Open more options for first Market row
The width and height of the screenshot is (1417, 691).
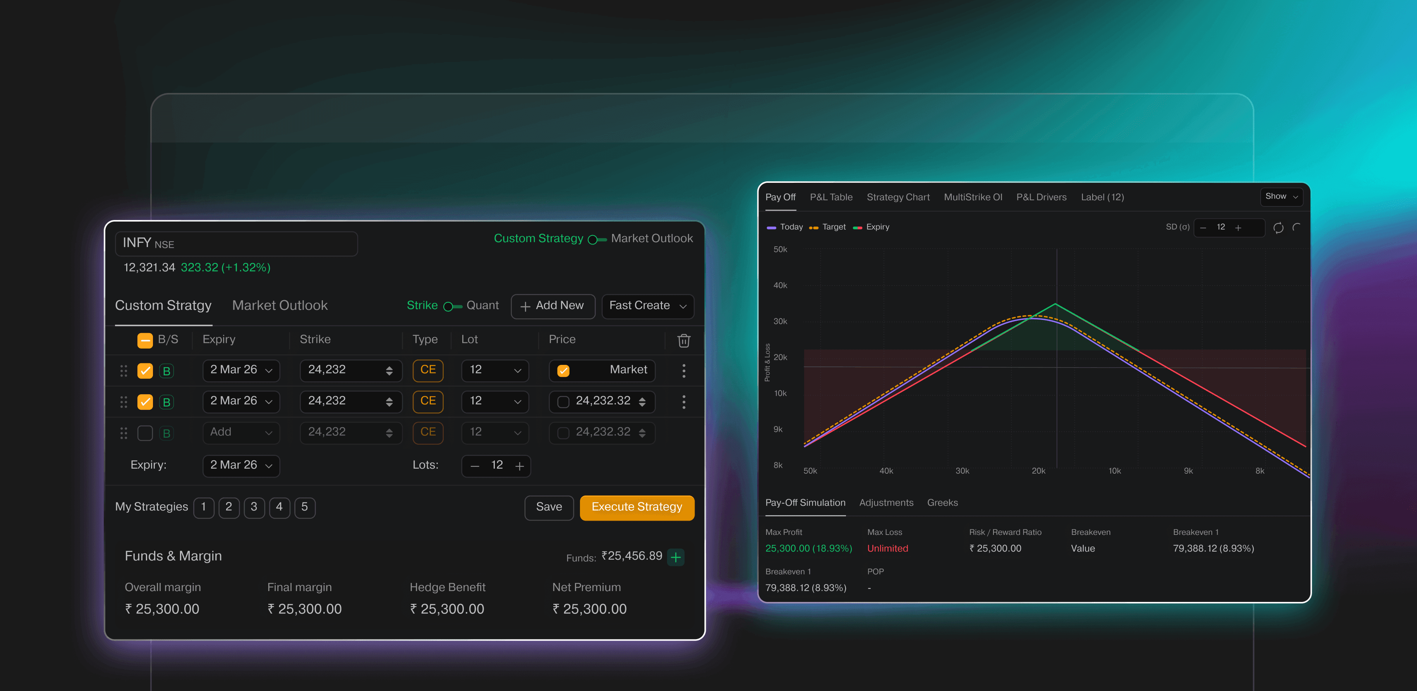pyautogui.click(x=684, y=370)
